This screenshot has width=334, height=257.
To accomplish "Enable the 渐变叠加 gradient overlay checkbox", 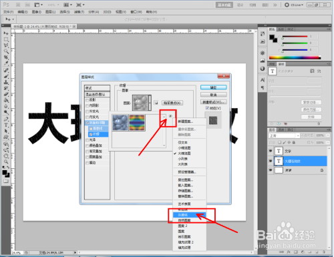I will click(x=88, y=152).
